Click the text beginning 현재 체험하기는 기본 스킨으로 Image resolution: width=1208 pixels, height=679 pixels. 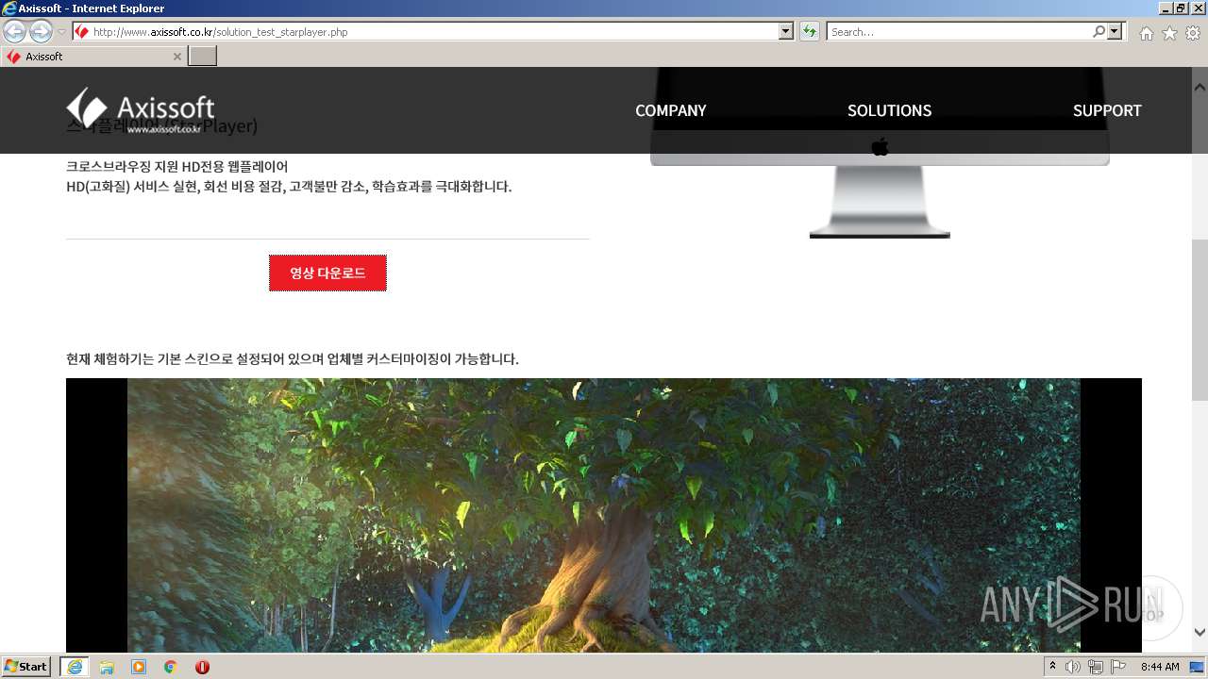click(x=293, y=359)
